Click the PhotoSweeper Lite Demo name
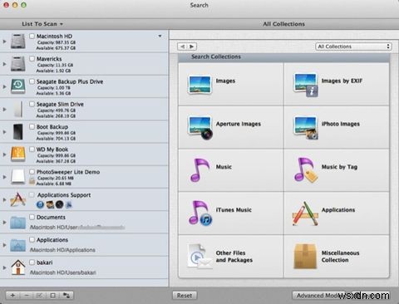 click(x=68, y=172)
